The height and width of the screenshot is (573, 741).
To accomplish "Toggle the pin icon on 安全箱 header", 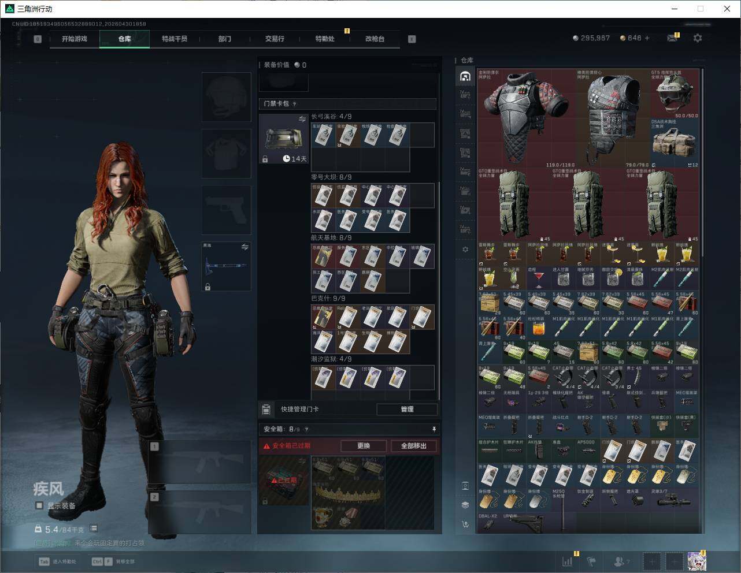I will tap(434, 429).
